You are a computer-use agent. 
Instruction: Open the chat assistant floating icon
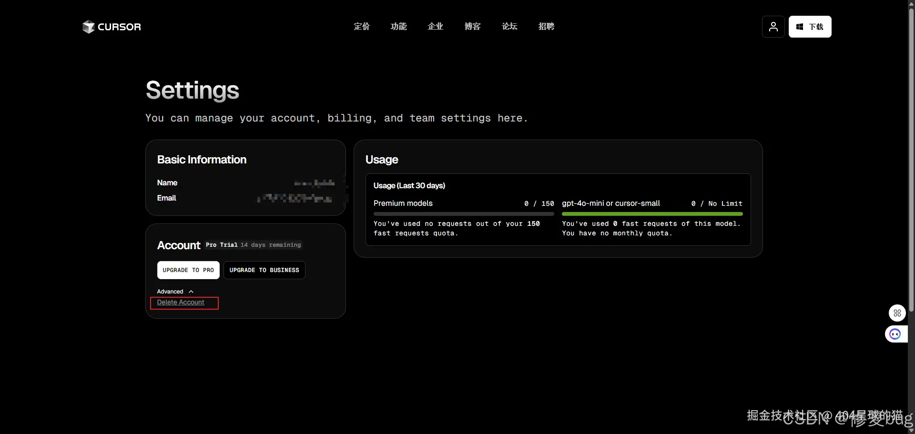coord(895,334)
